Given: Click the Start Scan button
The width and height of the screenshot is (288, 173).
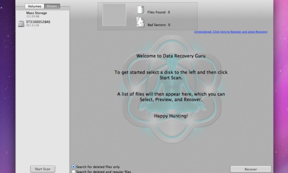Looking at the screenshot, I should point(43,169).
